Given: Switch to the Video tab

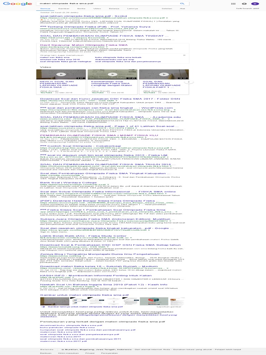Looking at the screenshot, I should (97, 9).
